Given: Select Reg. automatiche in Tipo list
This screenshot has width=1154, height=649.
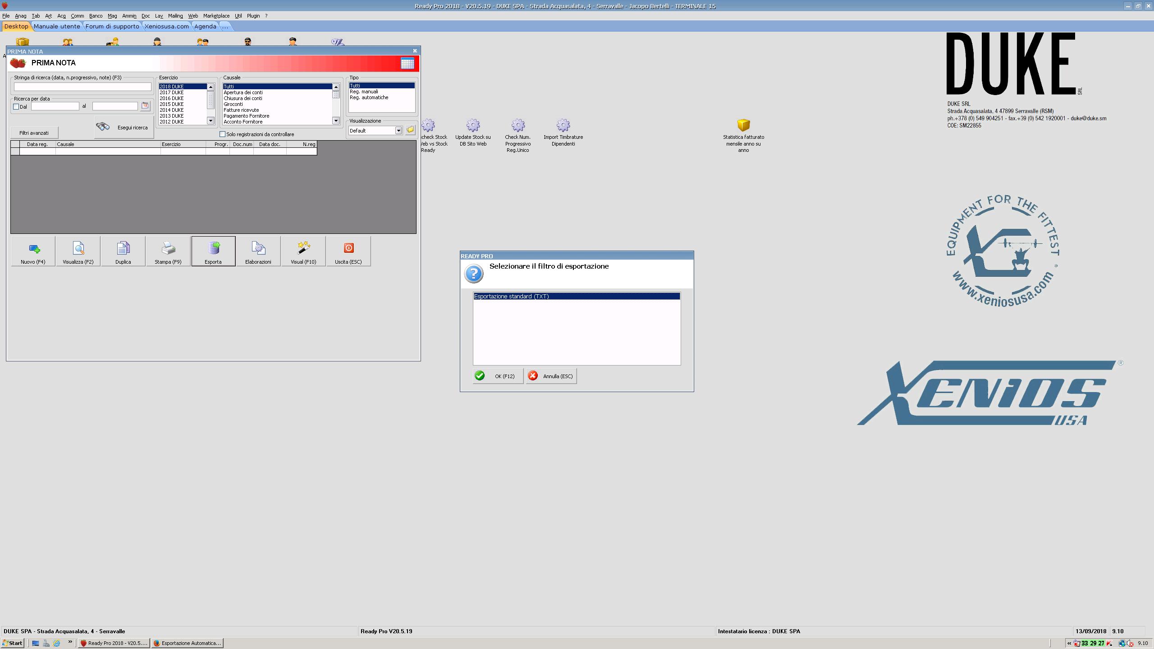Looking at the screenshot, I should 381,97.
